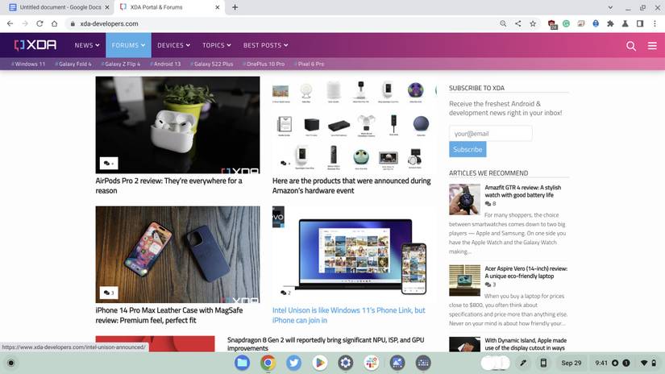Expand the BEST POSTS dropdown menu

point(265,45)
